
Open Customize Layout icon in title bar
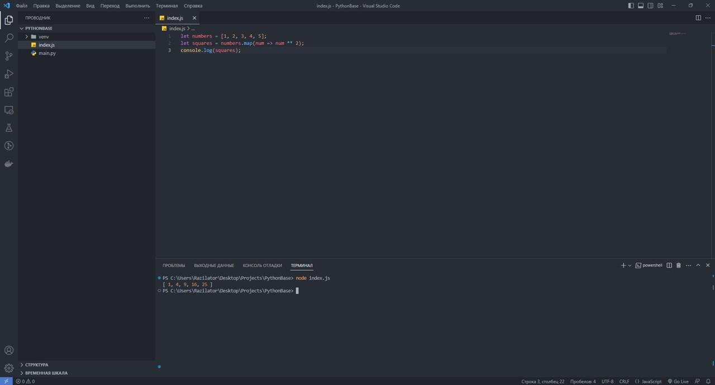point(660,6)
